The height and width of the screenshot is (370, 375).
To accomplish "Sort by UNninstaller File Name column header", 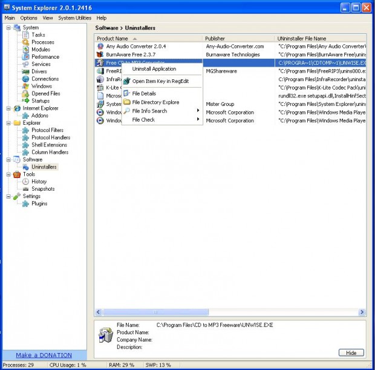I will point(321,39).
